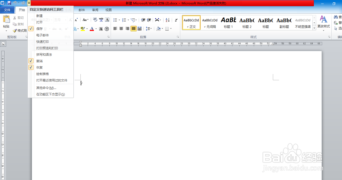Expand the styles gallery More arrow
This screenshot has height=180, width=342.
pyautogui.click(x=314, y=28)
